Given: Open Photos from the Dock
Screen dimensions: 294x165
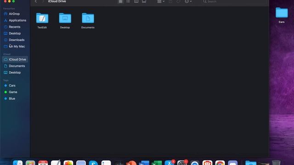Looking at the screenshot, I should (x=68, y=163).
